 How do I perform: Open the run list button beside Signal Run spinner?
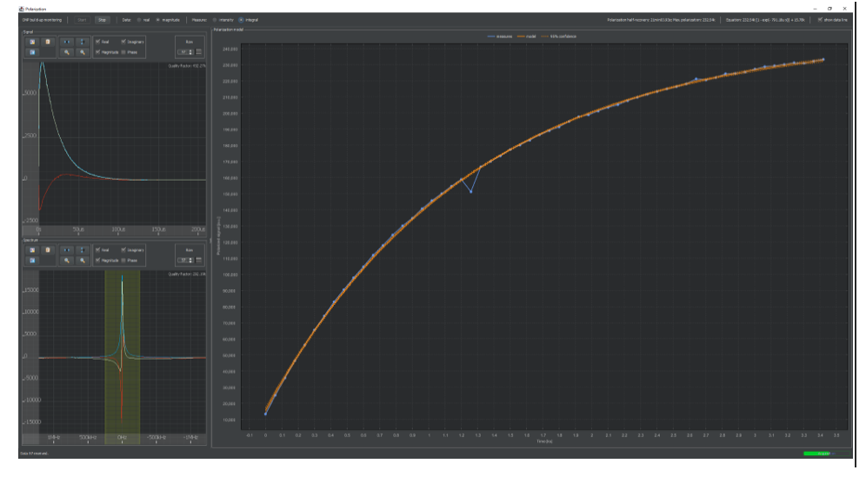pos(199,51)
